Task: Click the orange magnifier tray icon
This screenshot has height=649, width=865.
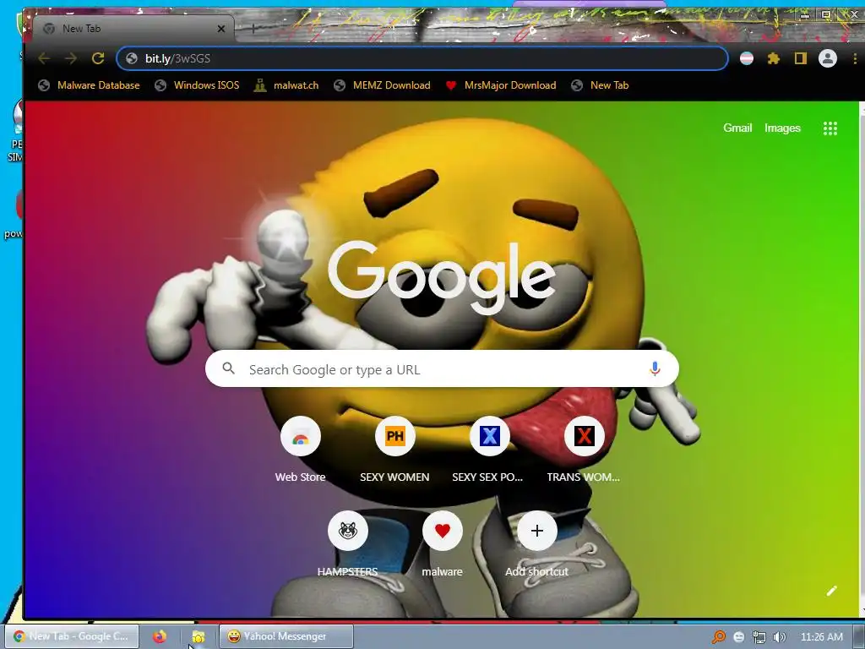Action: (x=719, y=637)
